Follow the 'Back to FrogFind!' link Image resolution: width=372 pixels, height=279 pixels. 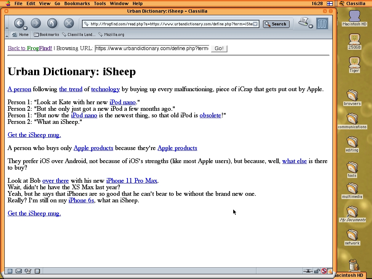[30, 48]
